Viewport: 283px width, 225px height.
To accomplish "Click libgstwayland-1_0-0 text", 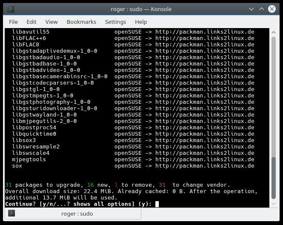I will coord(44,115).
